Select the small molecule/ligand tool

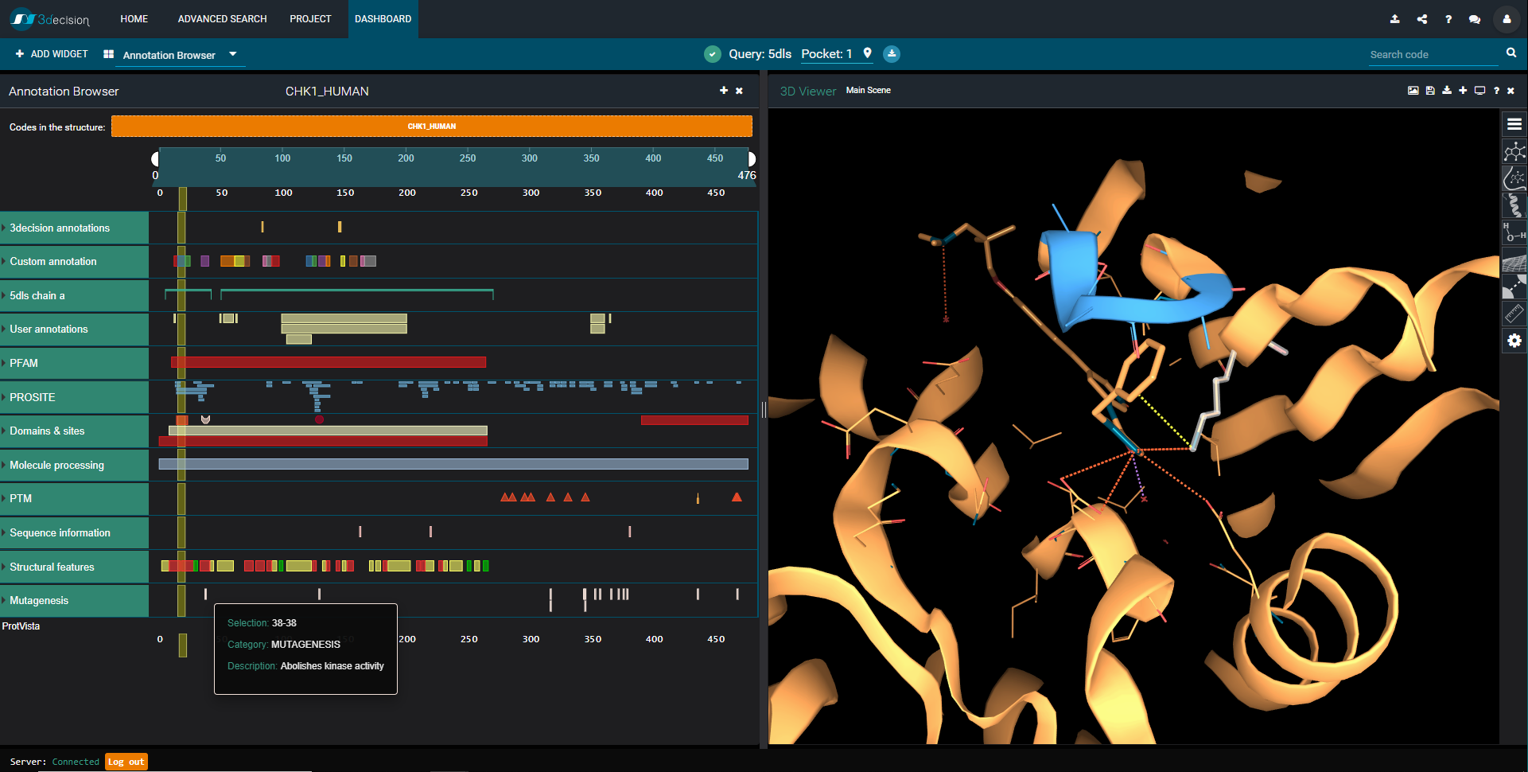pos(1514,151)
